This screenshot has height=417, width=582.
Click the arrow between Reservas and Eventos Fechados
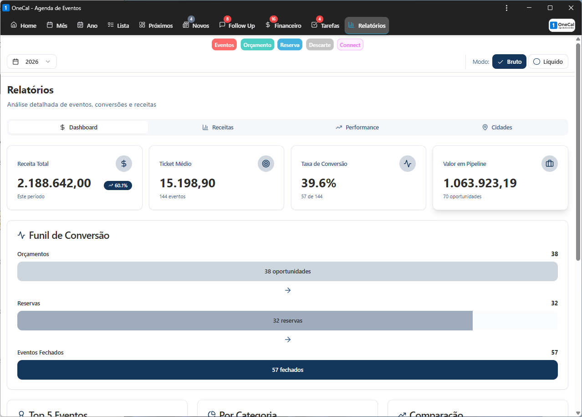point(287,340)
